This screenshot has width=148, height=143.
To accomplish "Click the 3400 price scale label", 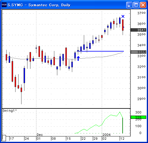I will point(141,45).
